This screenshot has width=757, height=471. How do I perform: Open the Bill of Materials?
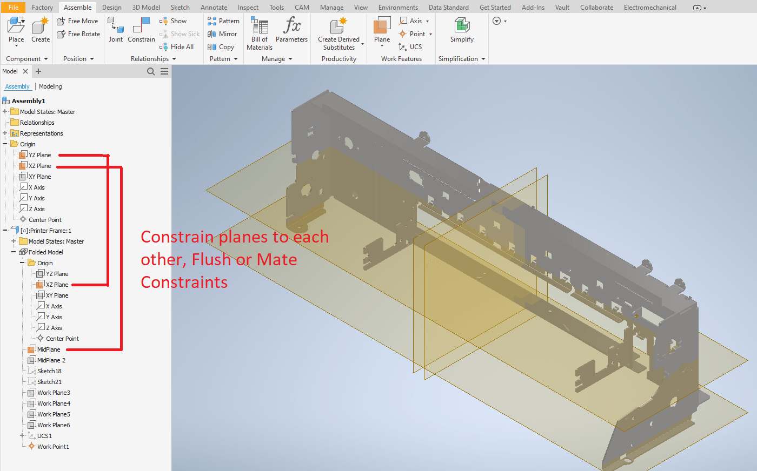(x=260, y=33)
